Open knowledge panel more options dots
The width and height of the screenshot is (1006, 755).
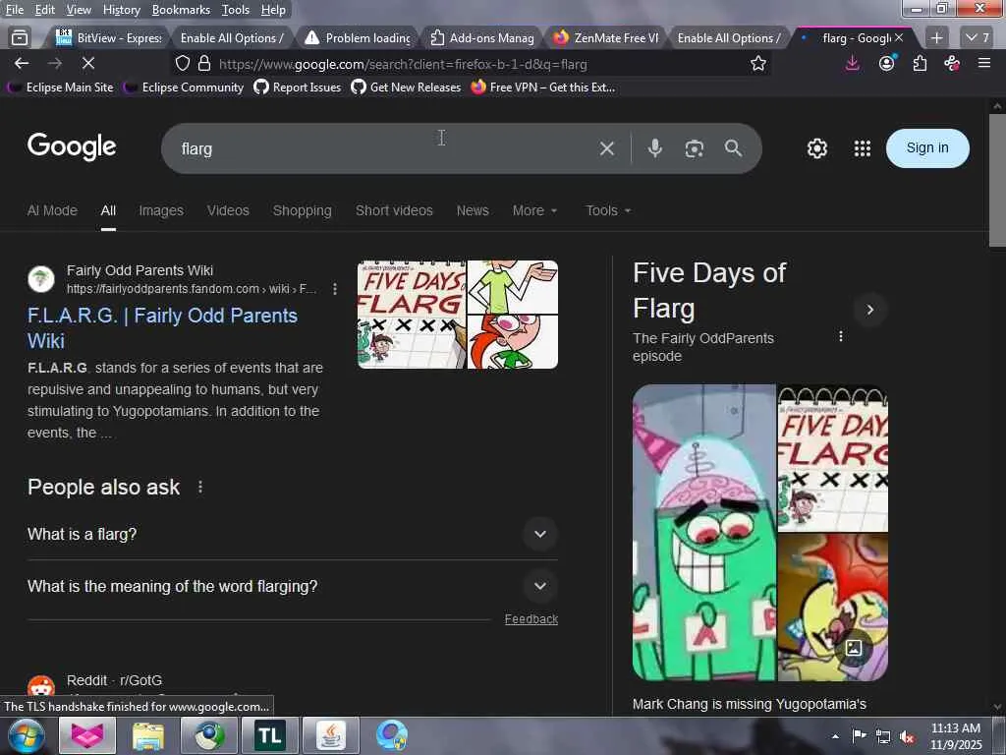coord(841,336)
